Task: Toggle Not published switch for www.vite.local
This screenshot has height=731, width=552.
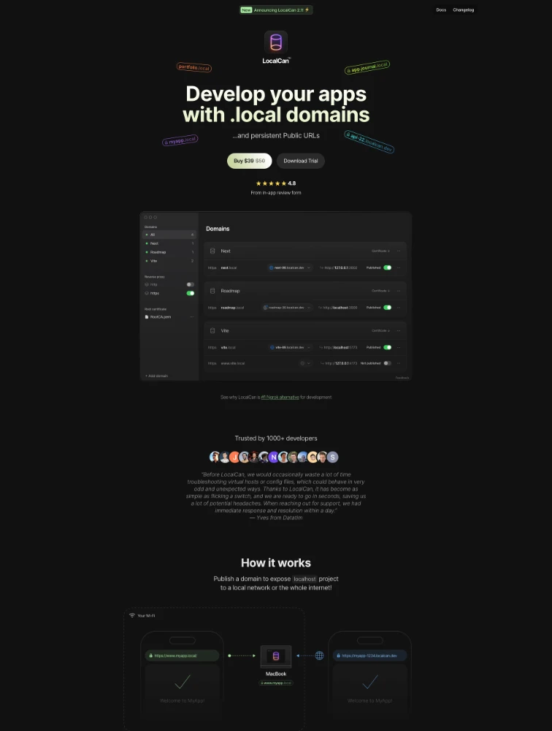Action: (388, 363)
